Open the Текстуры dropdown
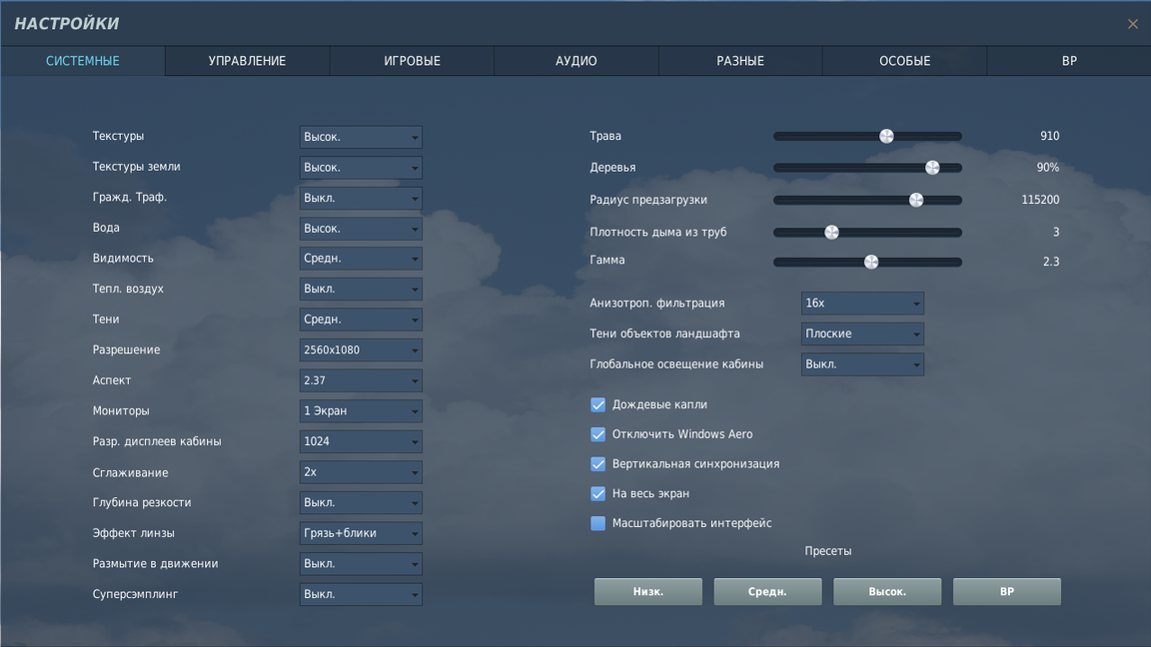The height and width of the screenshot is (647, 1151). (x=361, y=137)
